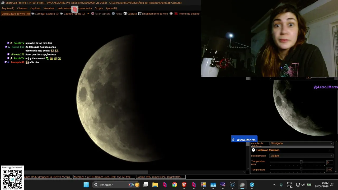Click the round gray icon after Empilhamento ao vivo
Viewport: 338px width, 190px height.
tap(171, 13)
